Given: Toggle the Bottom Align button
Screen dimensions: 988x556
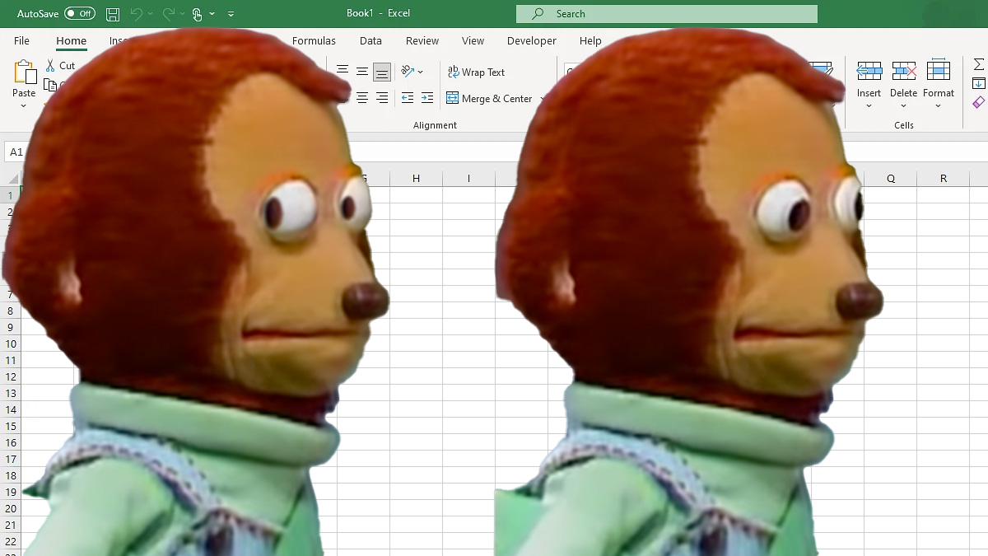Looking at the screenshot, I should (382, 72).
